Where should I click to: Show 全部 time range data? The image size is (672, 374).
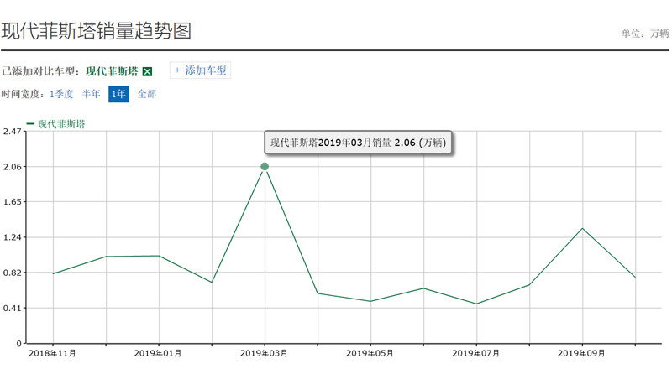147,94
